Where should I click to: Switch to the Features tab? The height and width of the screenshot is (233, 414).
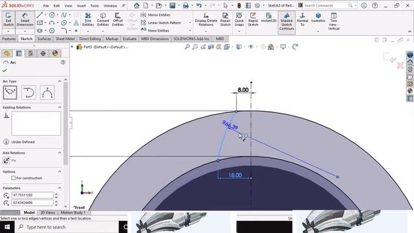click(9, 39)
